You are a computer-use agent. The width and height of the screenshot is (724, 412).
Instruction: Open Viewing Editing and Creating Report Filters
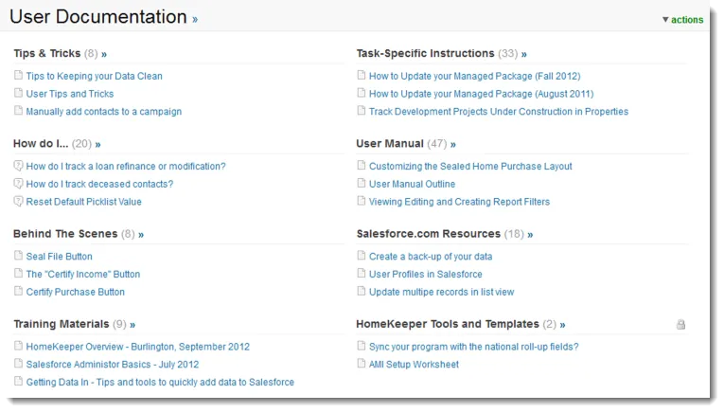click(459, 202)
